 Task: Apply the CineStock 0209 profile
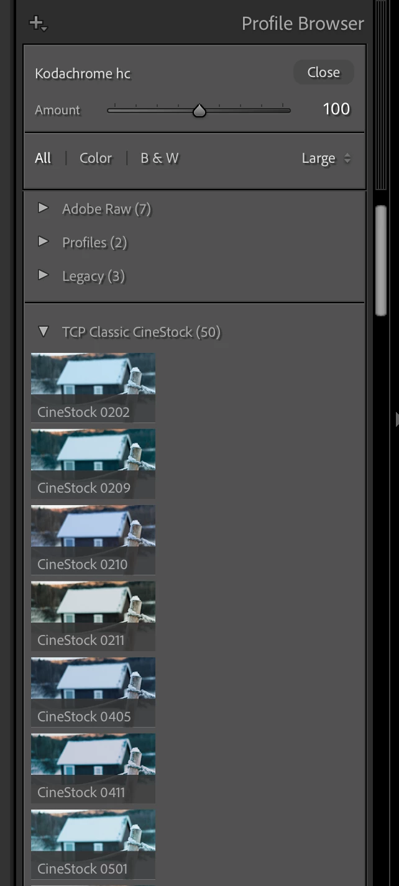coord(93,464)
